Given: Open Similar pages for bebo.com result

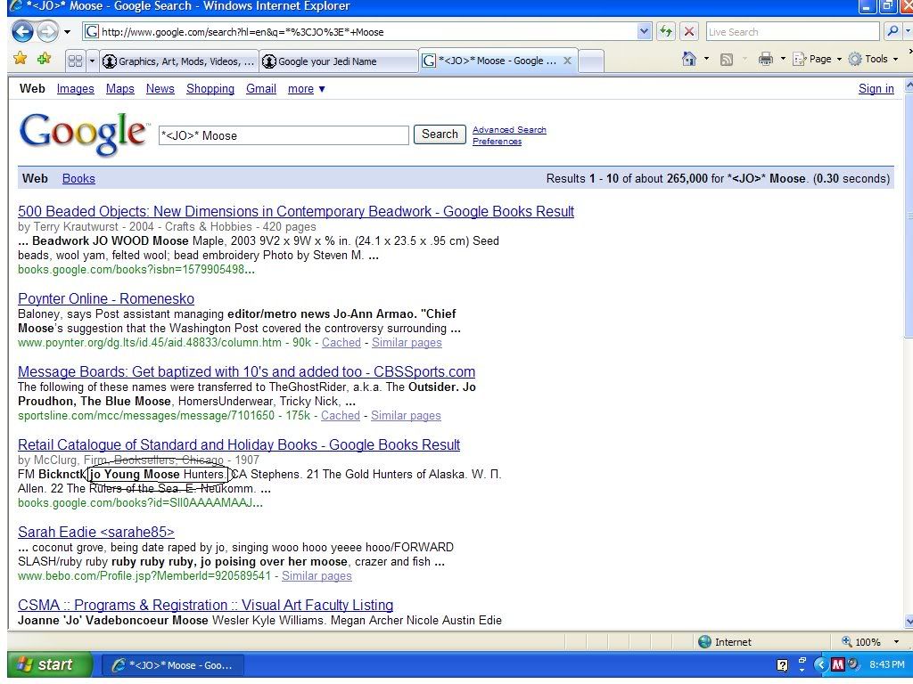Looking at the screenshot, I should point(317,576).
